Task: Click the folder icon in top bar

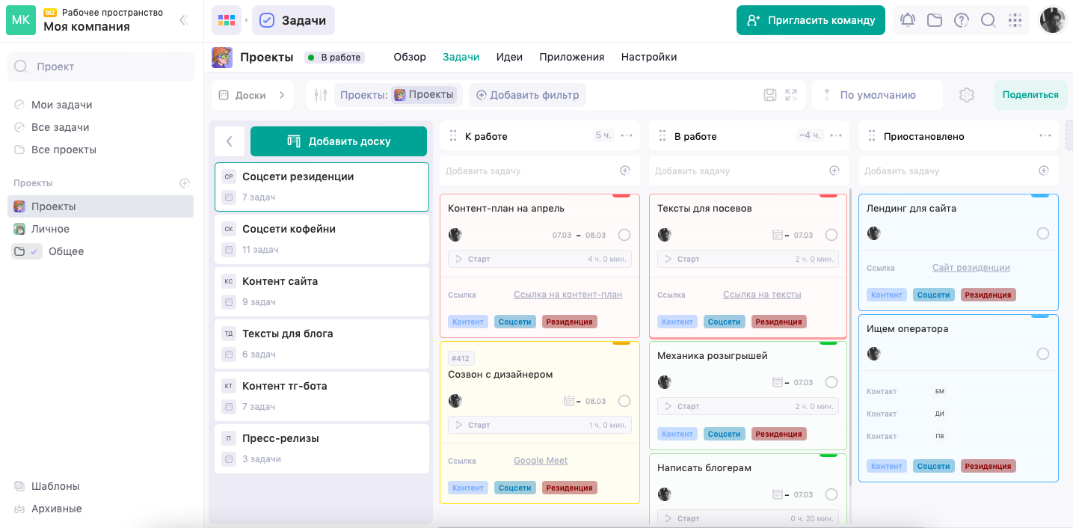Action: (x=935, y=20)
